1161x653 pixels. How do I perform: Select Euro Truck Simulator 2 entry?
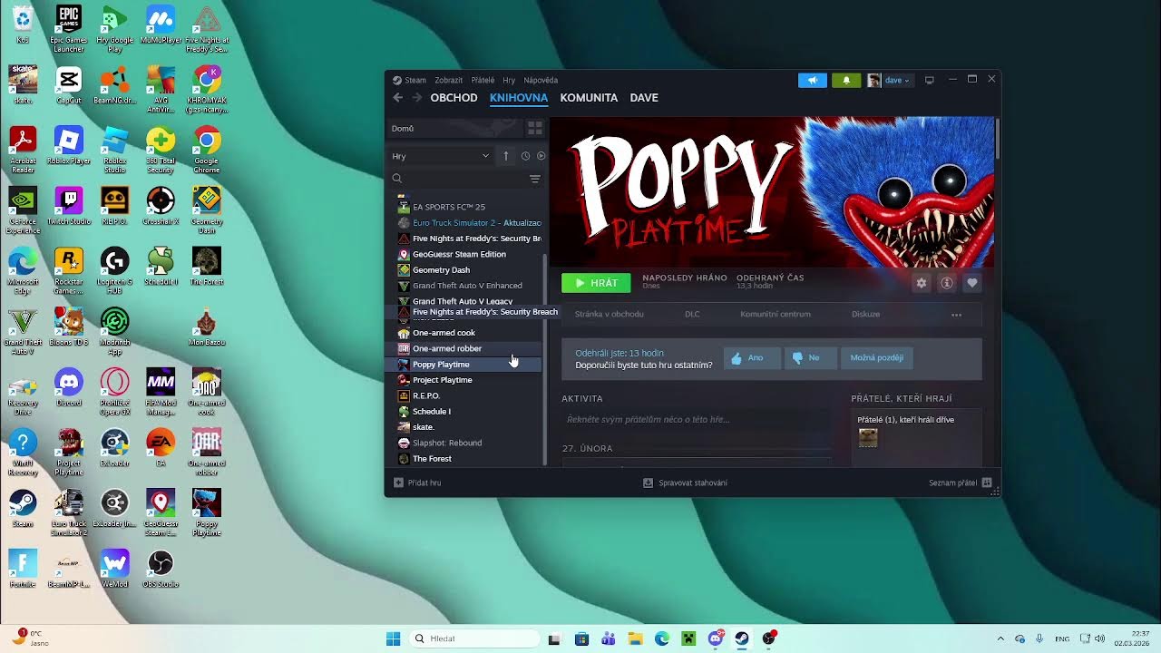(x=469, y=223)
